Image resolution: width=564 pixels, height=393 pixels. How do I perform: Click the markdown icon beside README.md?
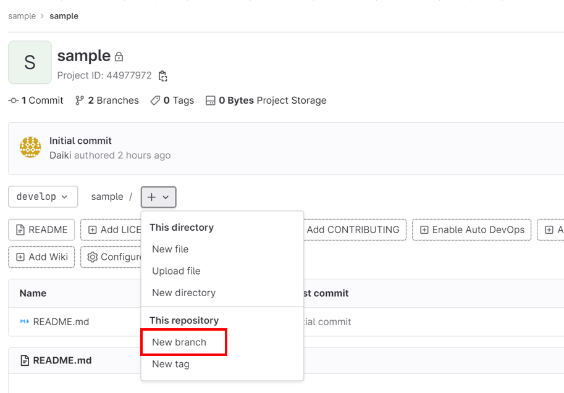click(24, 321)
